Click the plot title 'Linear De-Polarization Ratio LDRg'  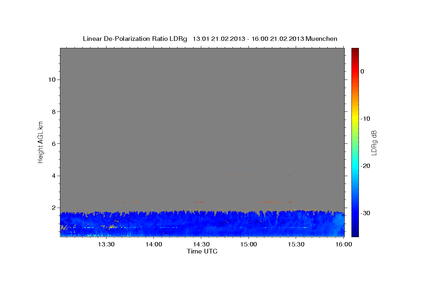click(135, 39)
